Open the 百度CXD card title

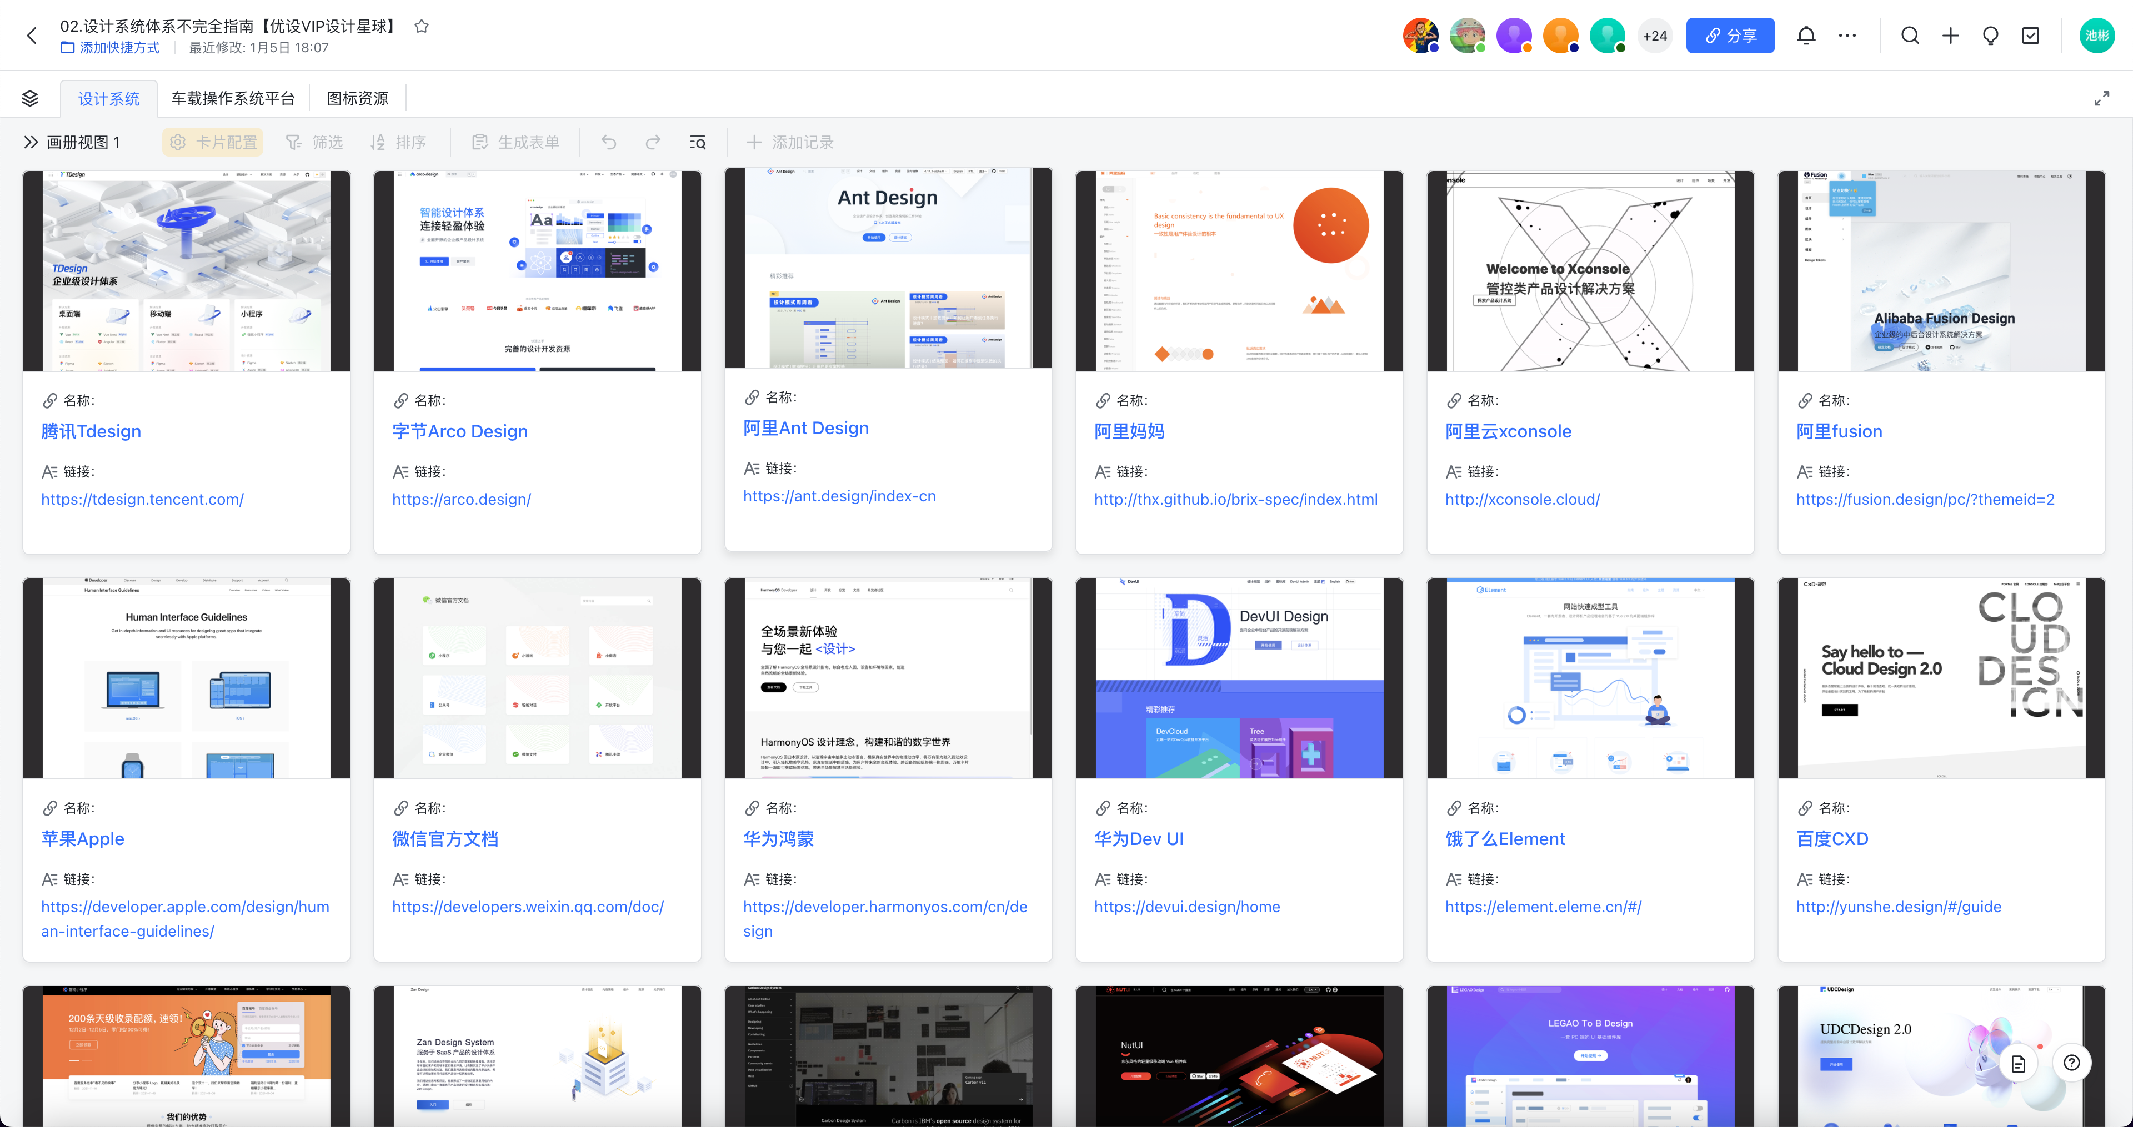coord(1831,838)
